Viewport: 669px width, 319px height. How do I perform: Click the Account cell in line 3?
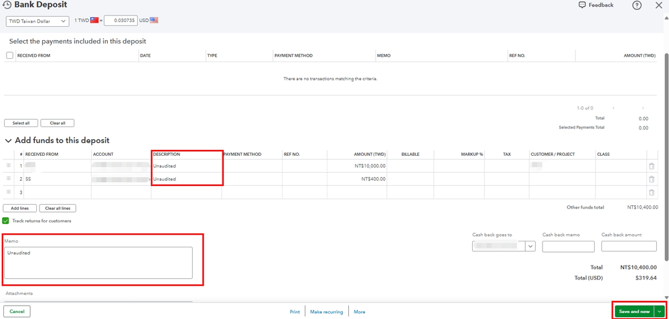coord(121,193)
